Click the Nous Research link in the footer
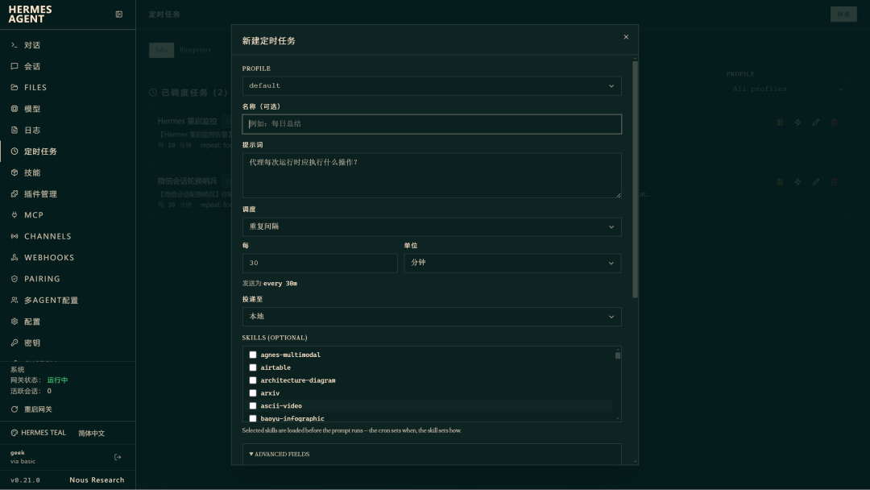 pyautogui.click(x=97, y=480)
